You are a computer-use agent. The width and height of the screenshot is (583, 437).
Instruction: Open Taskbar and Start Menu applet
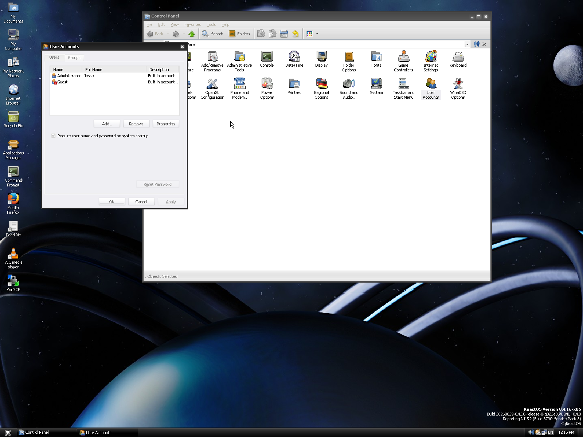click(x=403, y=88)
